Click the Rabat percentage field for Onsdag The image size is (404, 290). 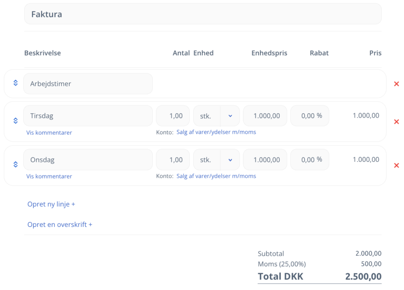click(310, 160)
